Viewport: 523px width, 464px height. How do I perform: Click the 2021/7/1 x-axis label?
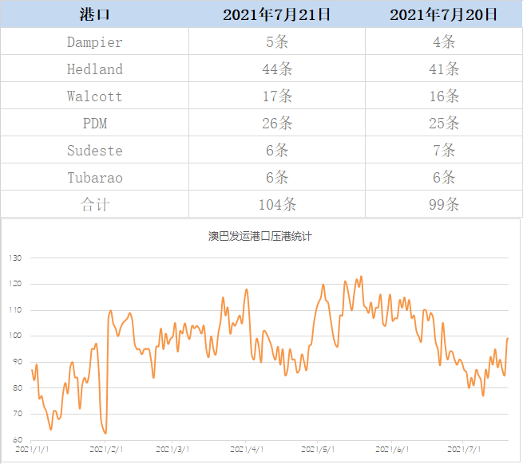(x=464, y=450)
